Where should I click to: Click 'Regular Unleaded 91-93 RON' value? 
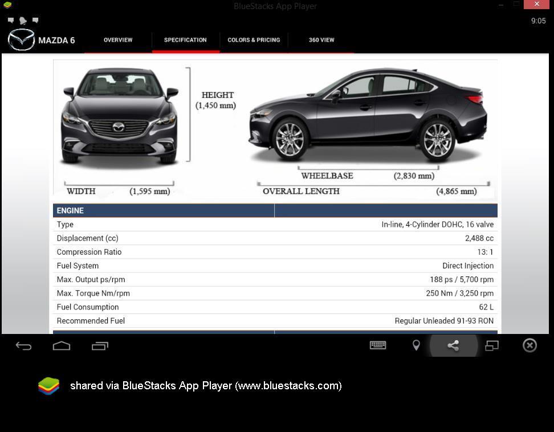tap(444, 321)
